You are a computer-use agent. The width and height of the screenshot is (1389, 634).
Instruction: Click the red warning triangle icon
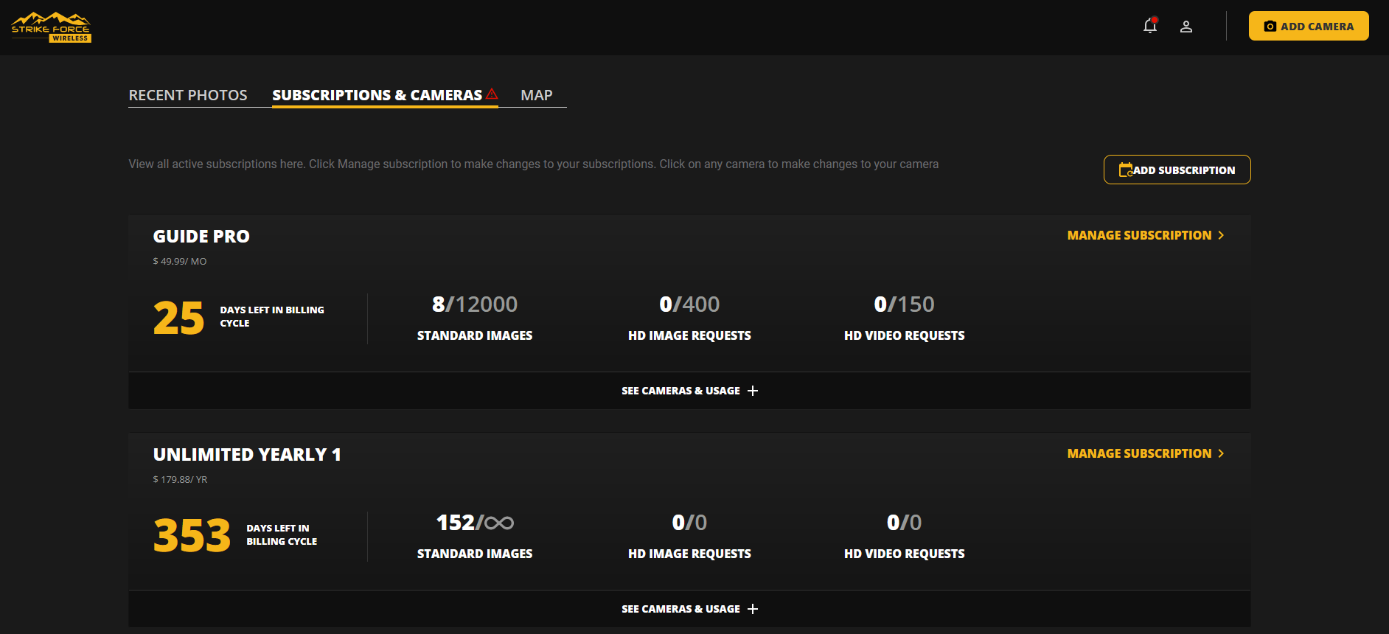coord(492,94)
